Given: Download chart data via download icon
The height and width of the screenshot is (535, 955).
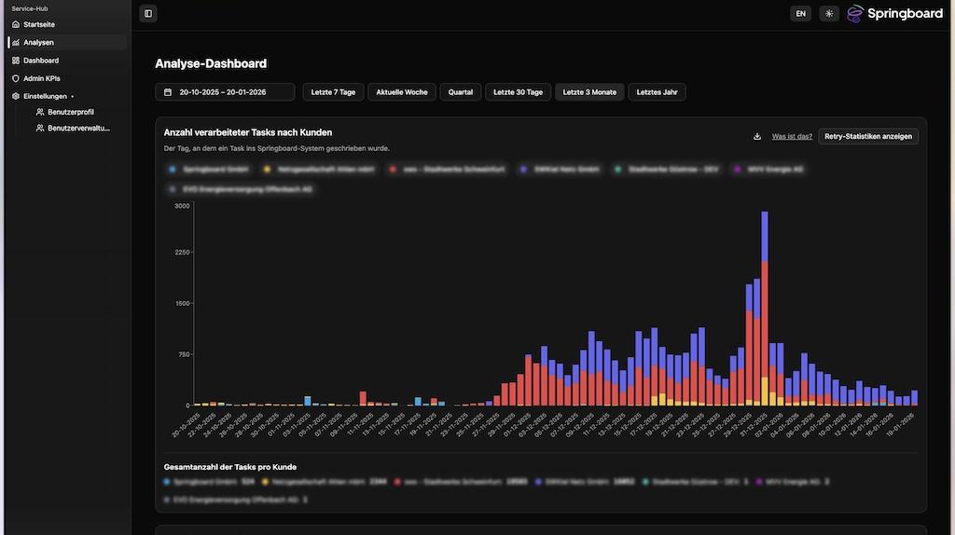Looking at the screenshot, I should (757, 136).
